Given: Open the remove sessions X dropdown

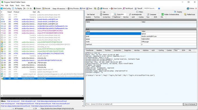Looking at the screenshot, I should (x=25, y=8).
